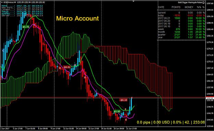214x131 pixels.
Task: Click the 1297.60 price axis label
Action: coord(210,3)
